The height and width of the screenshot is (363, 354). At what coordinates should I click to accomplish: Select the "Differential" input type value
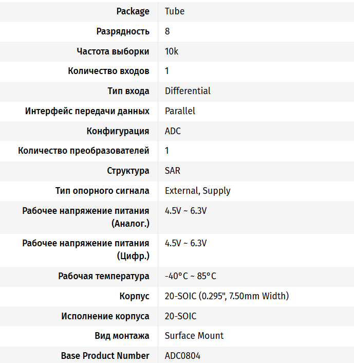point(188,91)
